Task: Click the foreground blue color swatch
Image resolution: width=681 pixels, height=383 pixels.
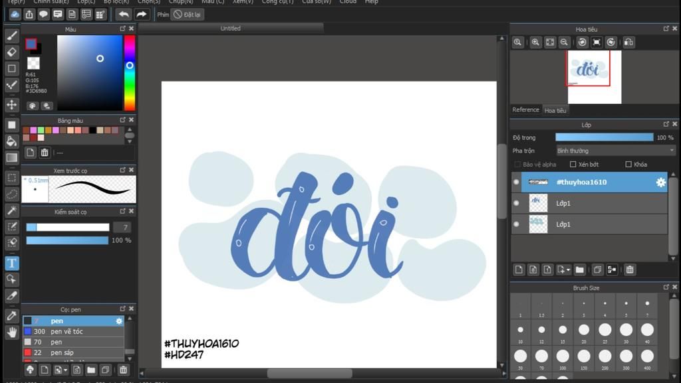Action: pyautogui.click(x=31, y=44)
